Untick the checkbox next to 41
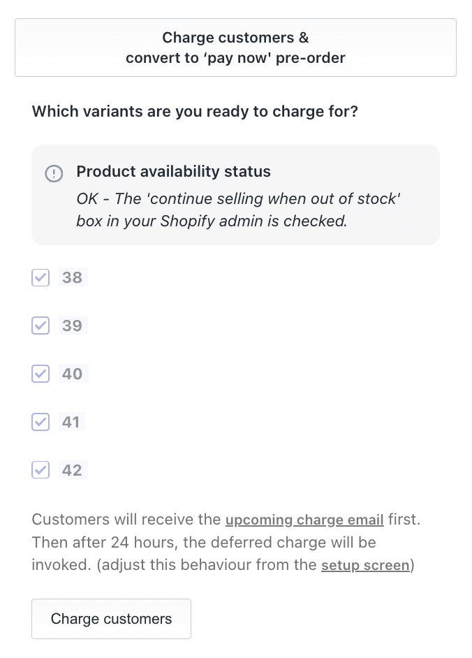Screen dimensions: 472x658 [40, 422]
